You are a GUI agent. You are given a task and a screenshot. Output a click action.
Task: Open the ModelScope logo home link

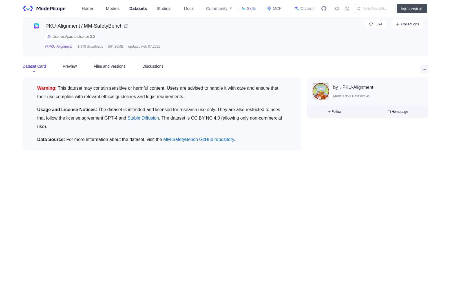click(44, 8)
